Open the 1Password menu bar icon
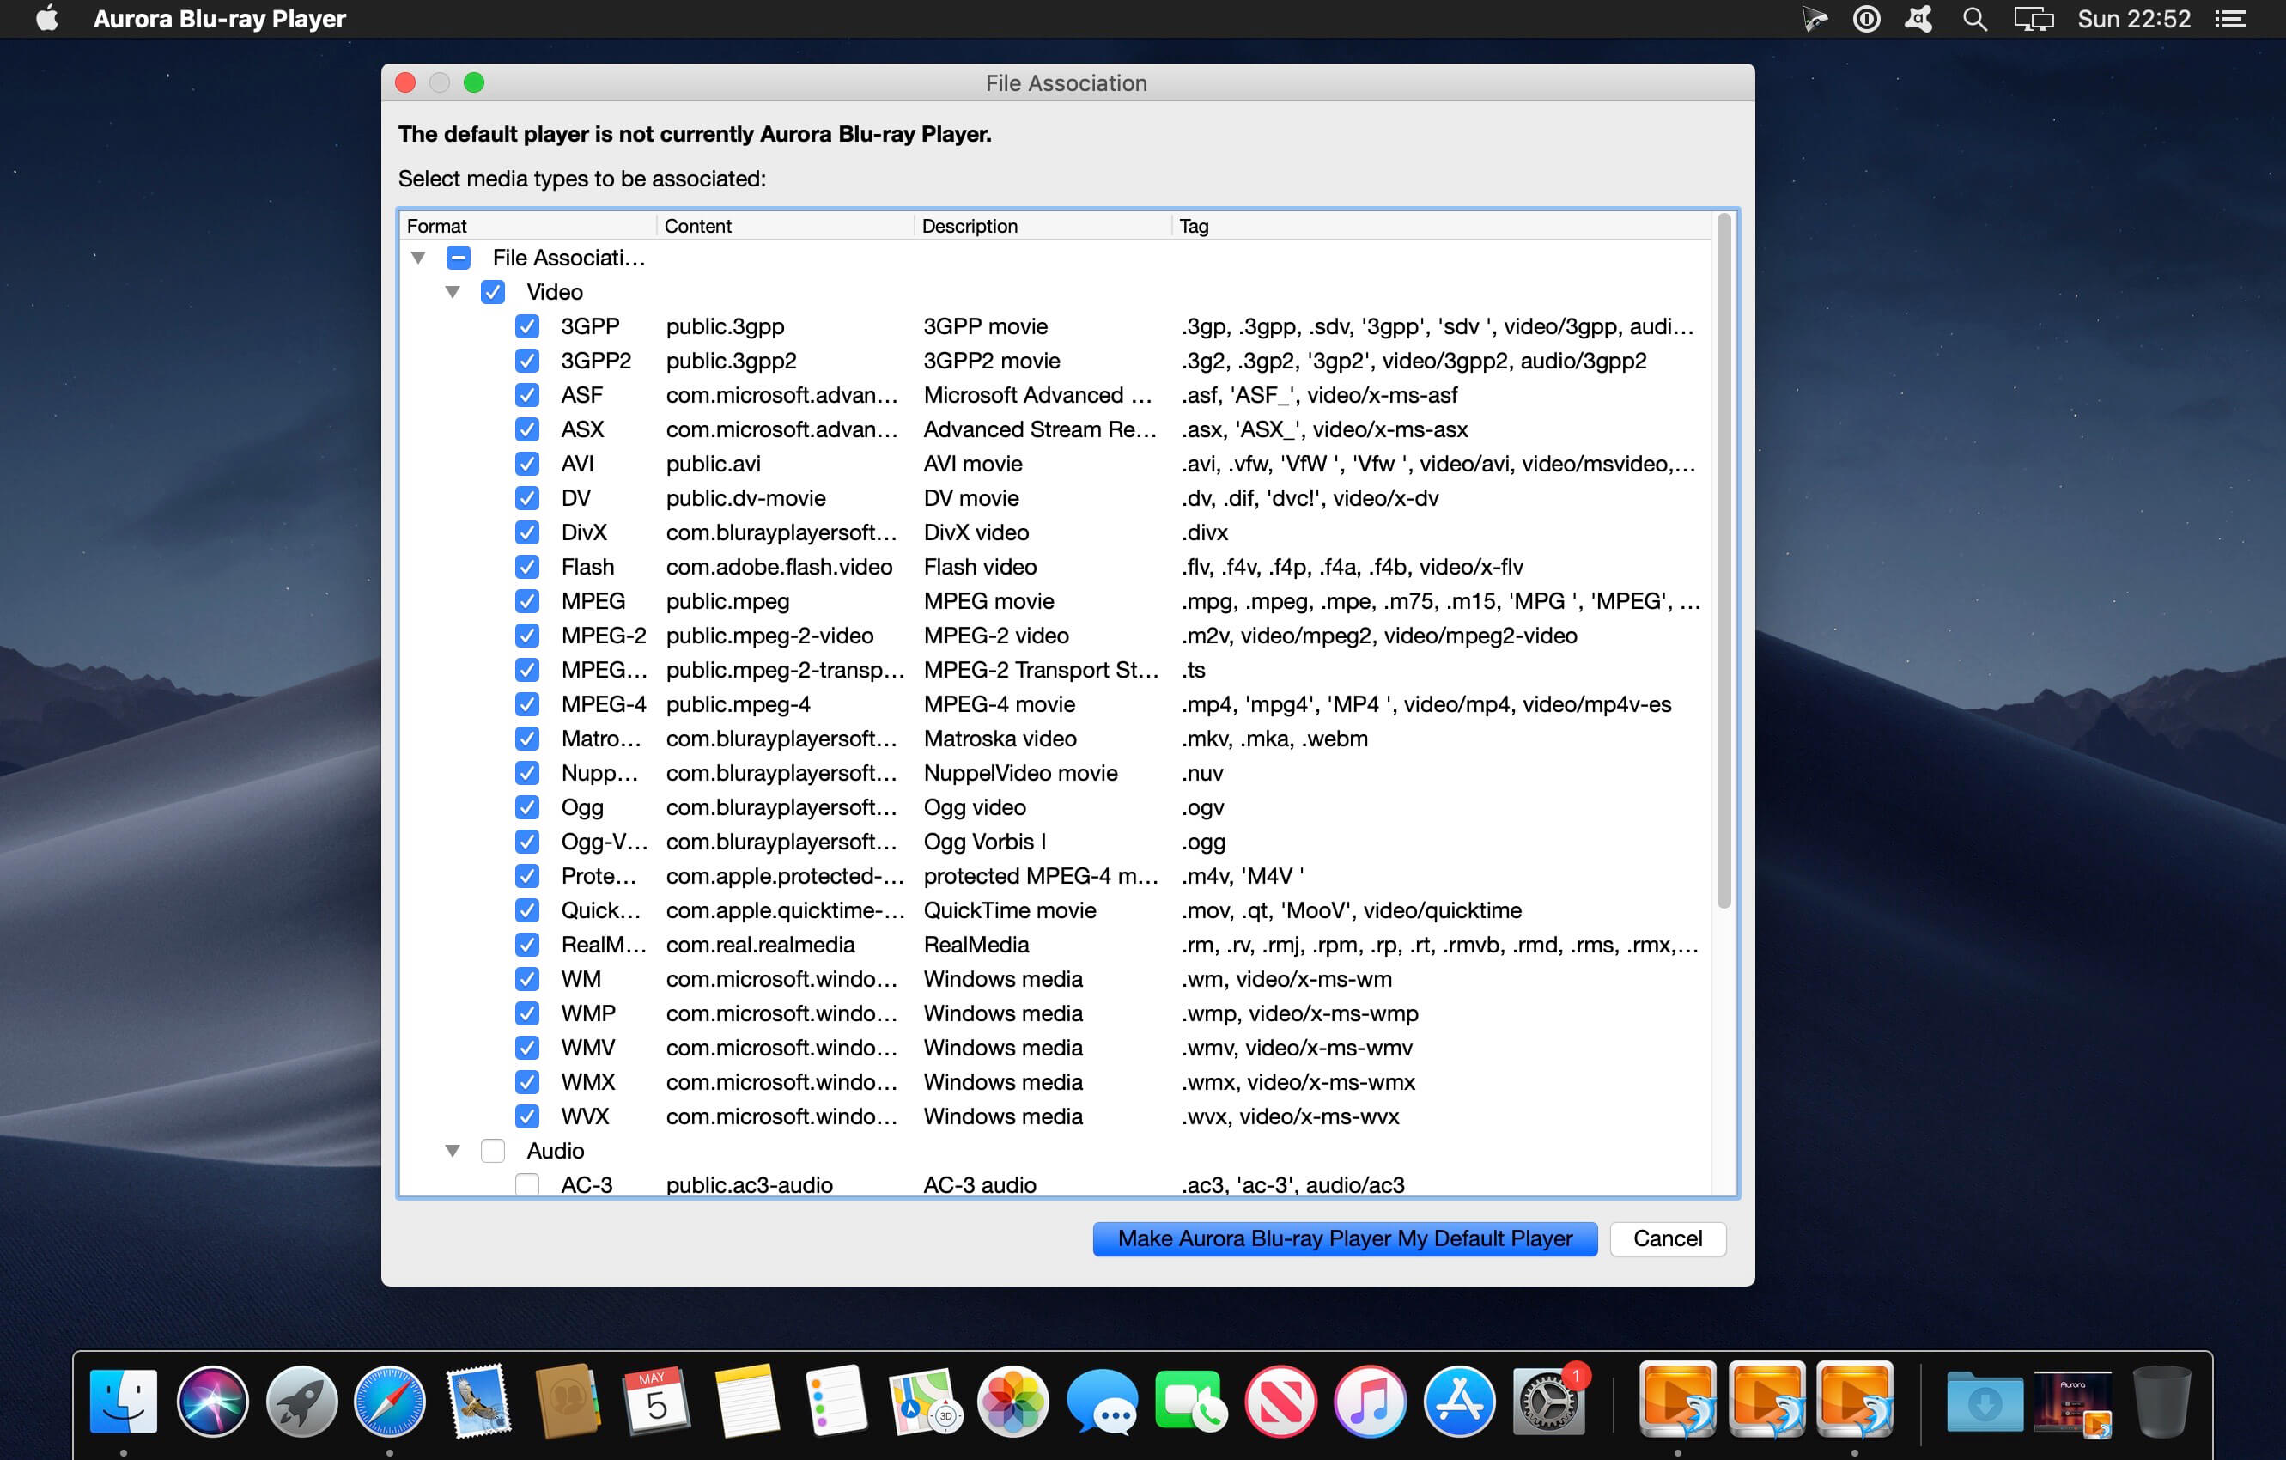This screenshot has height=1460, width=2286. (1865, 19)
